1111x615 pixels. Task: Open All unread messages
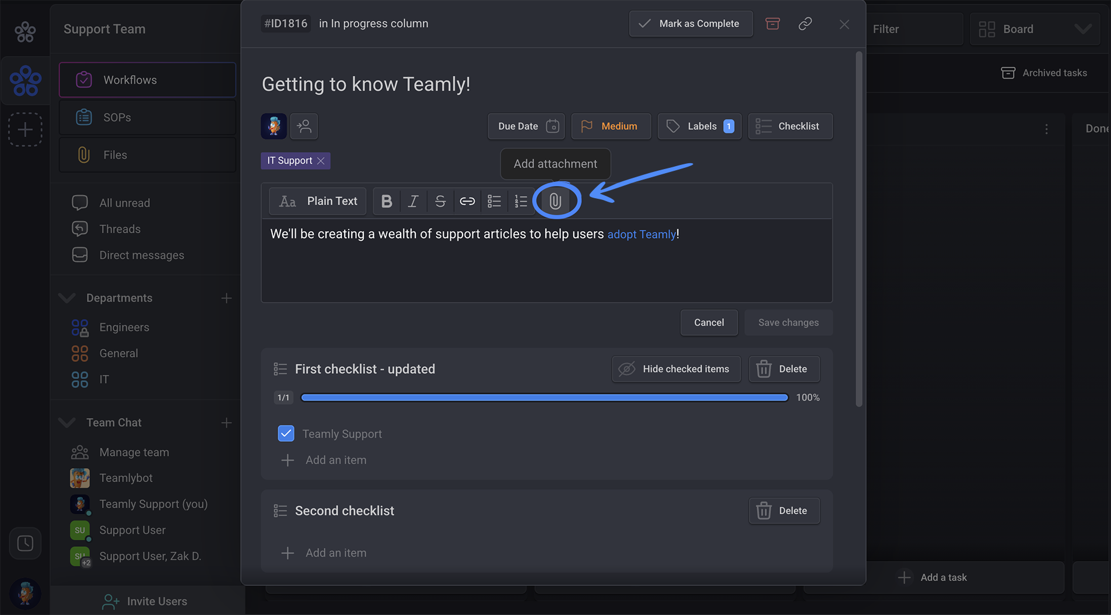coord(124,203)
